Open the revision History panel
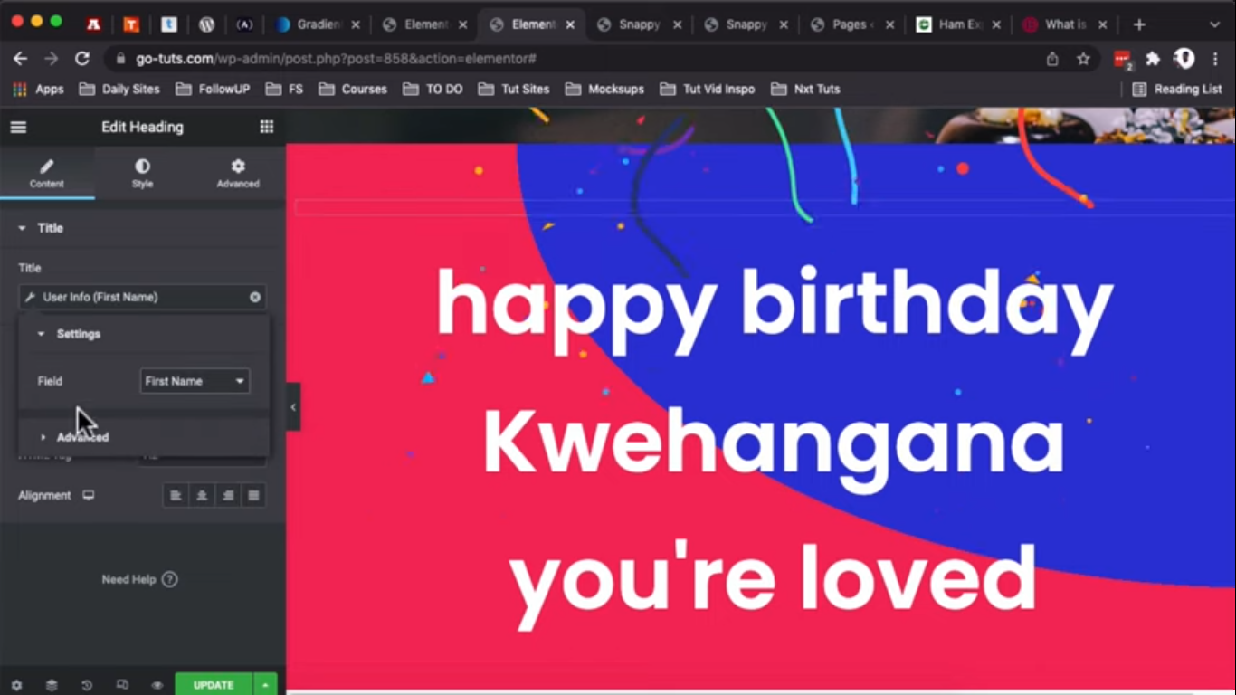This screenshot has height=695, width=1236. click(87, 685)
